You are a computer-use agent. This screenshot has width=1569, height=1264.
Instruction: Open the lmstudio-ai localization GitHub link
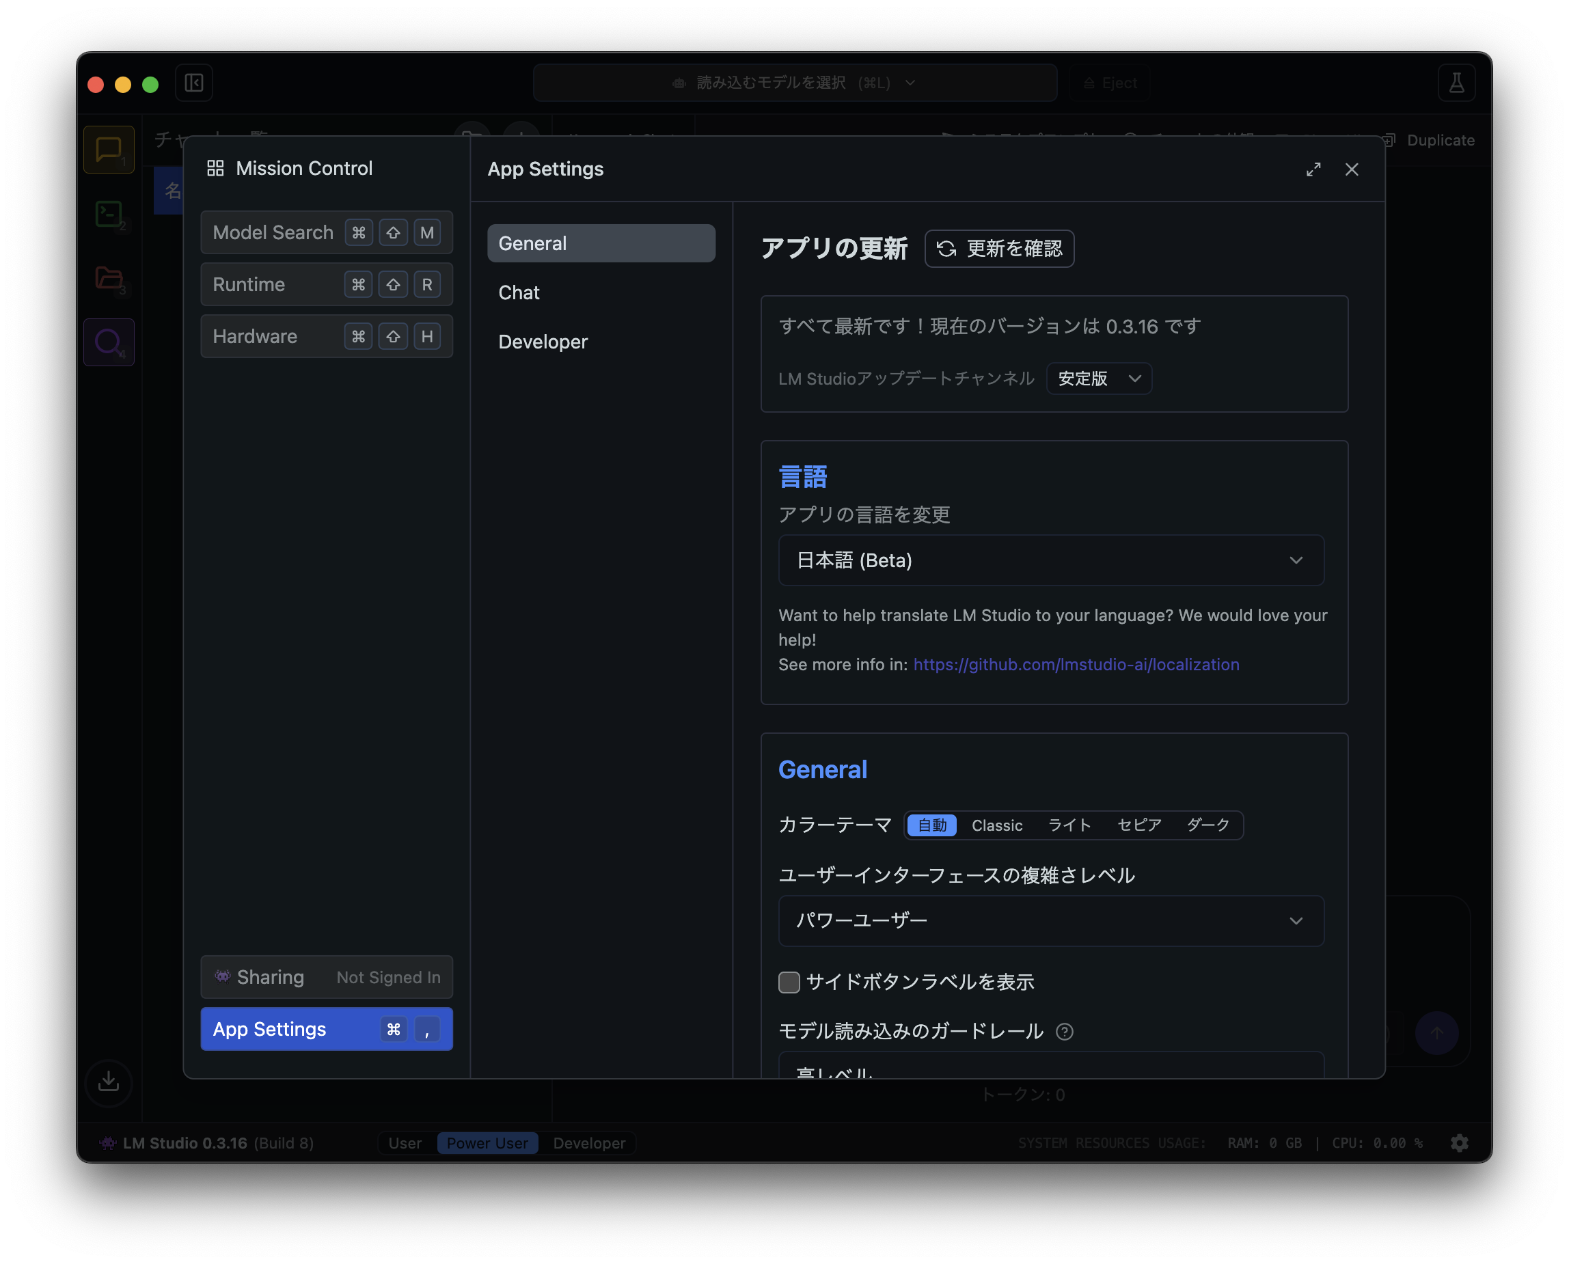coord(1076,664)
